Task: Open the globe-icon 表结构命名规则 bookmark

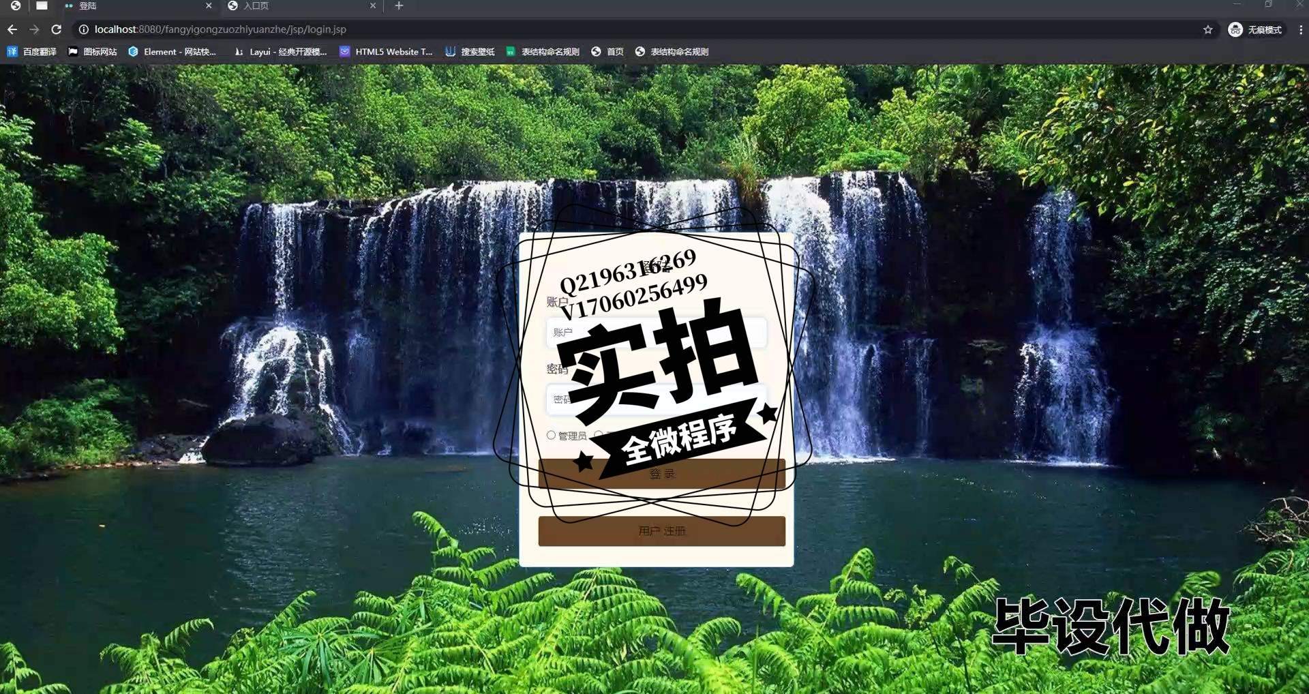Action: coord(672,52)
